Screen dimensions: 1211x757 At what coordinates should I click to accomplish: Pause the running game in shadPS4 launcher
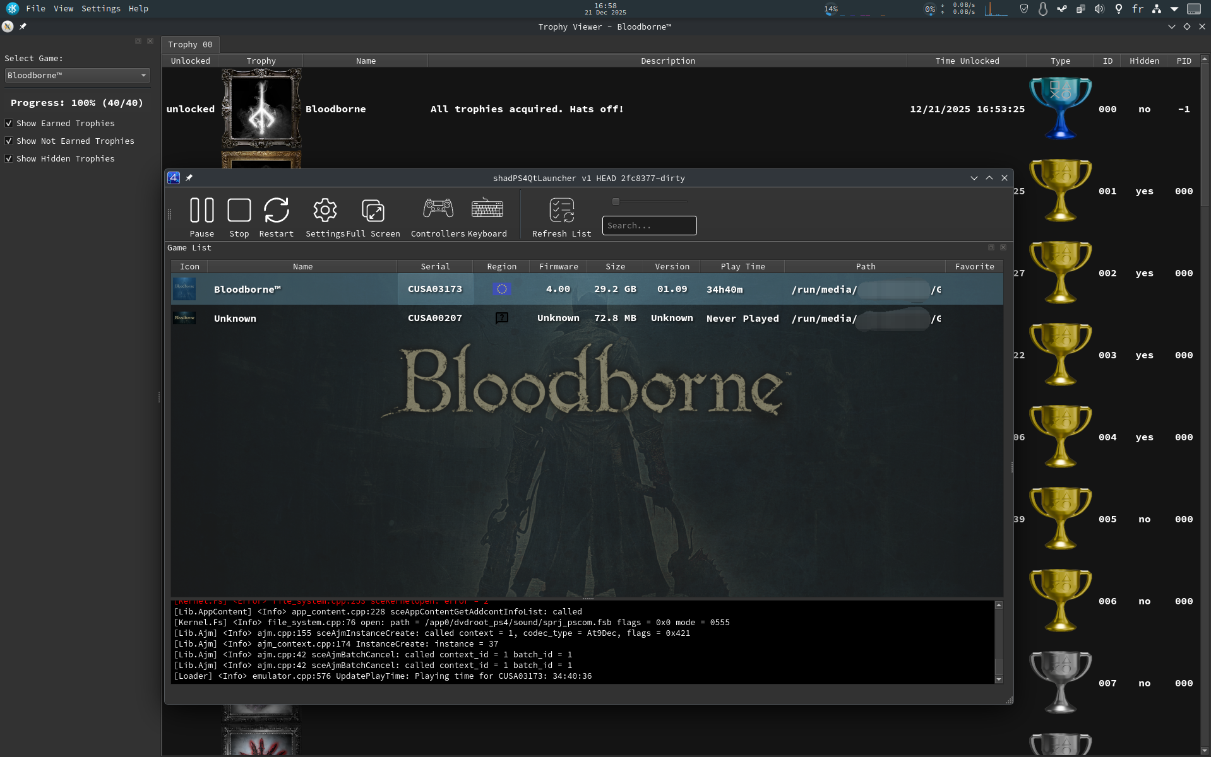(201, 217)
